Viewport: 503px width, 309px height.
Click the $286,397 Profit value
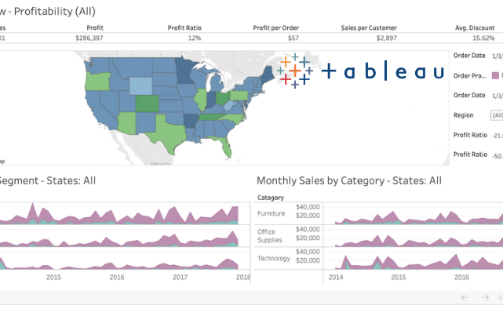pos(89,38)
